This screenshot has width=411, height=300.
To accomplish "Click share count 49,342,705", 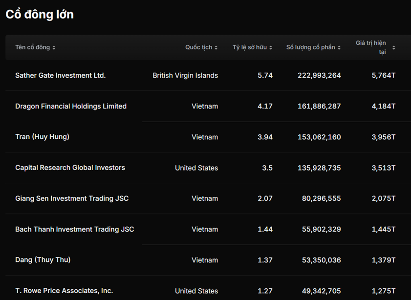I will (x=322, y=291).
